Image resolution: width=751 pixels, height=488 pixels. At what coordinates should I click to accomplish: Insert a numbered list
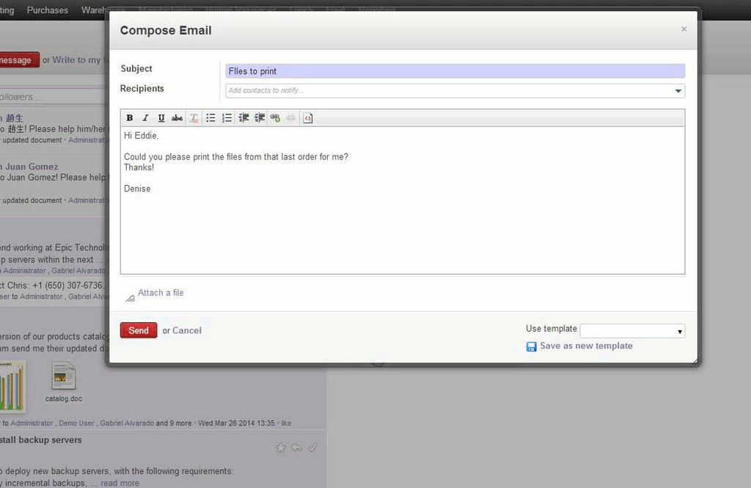227,118
